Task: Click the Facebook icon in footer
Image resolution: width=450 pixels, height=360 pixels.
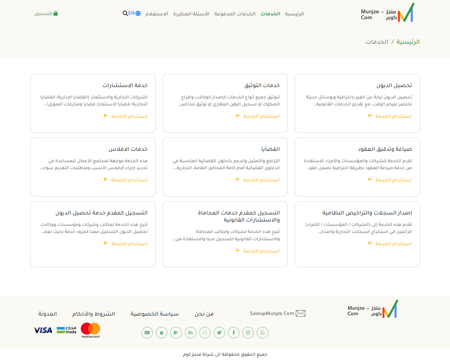Action: click(x=234, y=333)
